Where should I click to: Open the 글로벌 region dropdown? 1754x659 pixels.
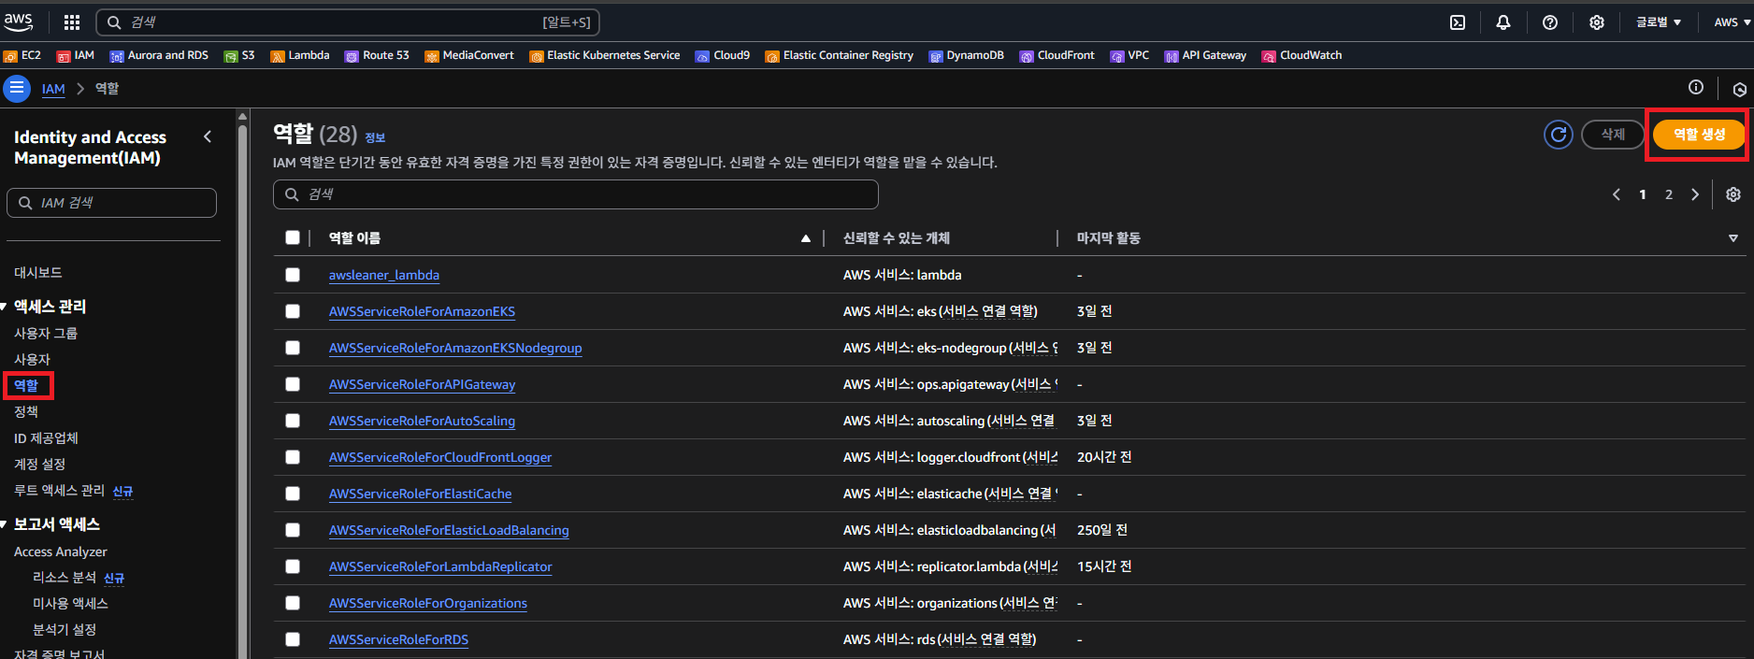click(x=1659, y=22)
